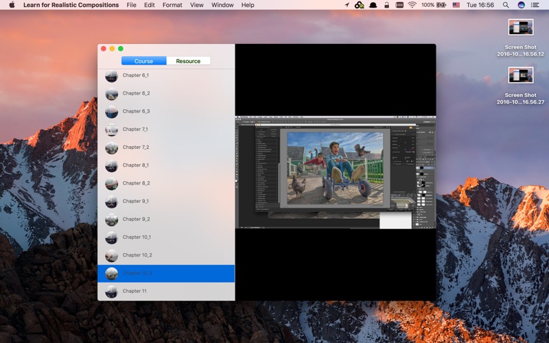This screenshot has height=343, width=549.
Task: Select Chapter 6_2 in the list
Action: [x=166, y=93]
